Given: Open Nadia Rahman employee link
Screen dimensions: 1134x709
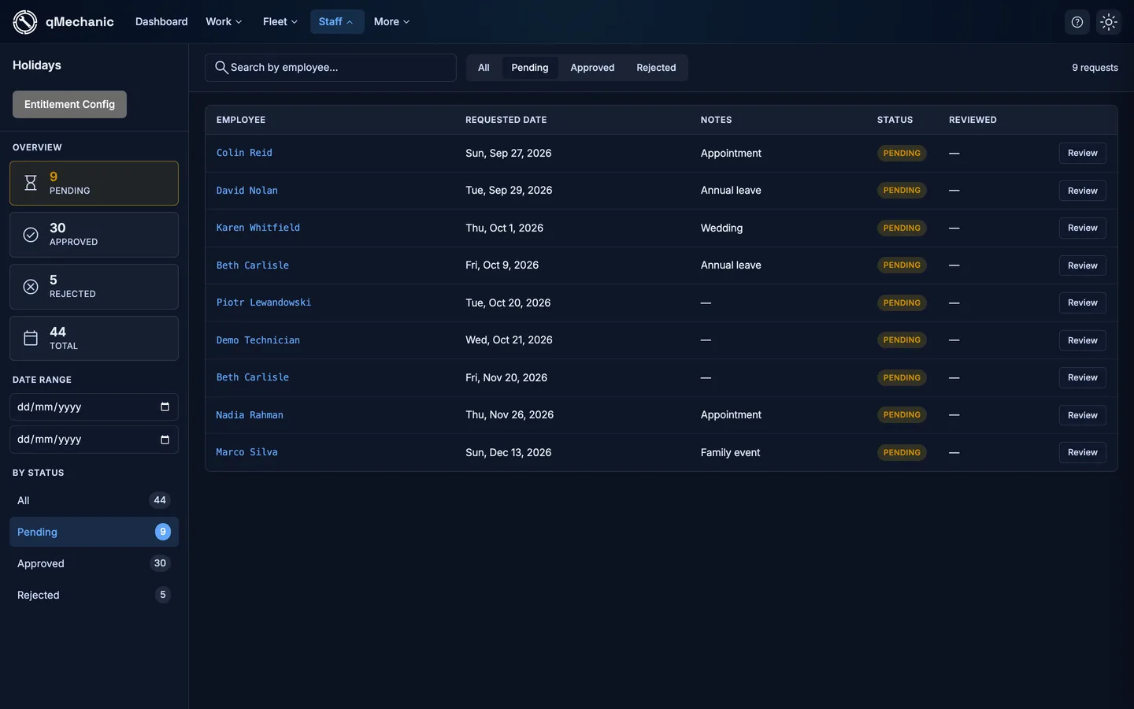Looking at the screenshot, I should [x=250, y=415].
